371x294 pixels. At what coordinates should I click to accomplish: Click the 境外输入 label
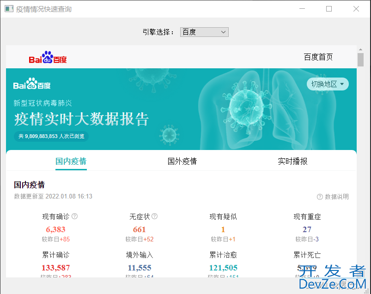(x=140, y=255)
